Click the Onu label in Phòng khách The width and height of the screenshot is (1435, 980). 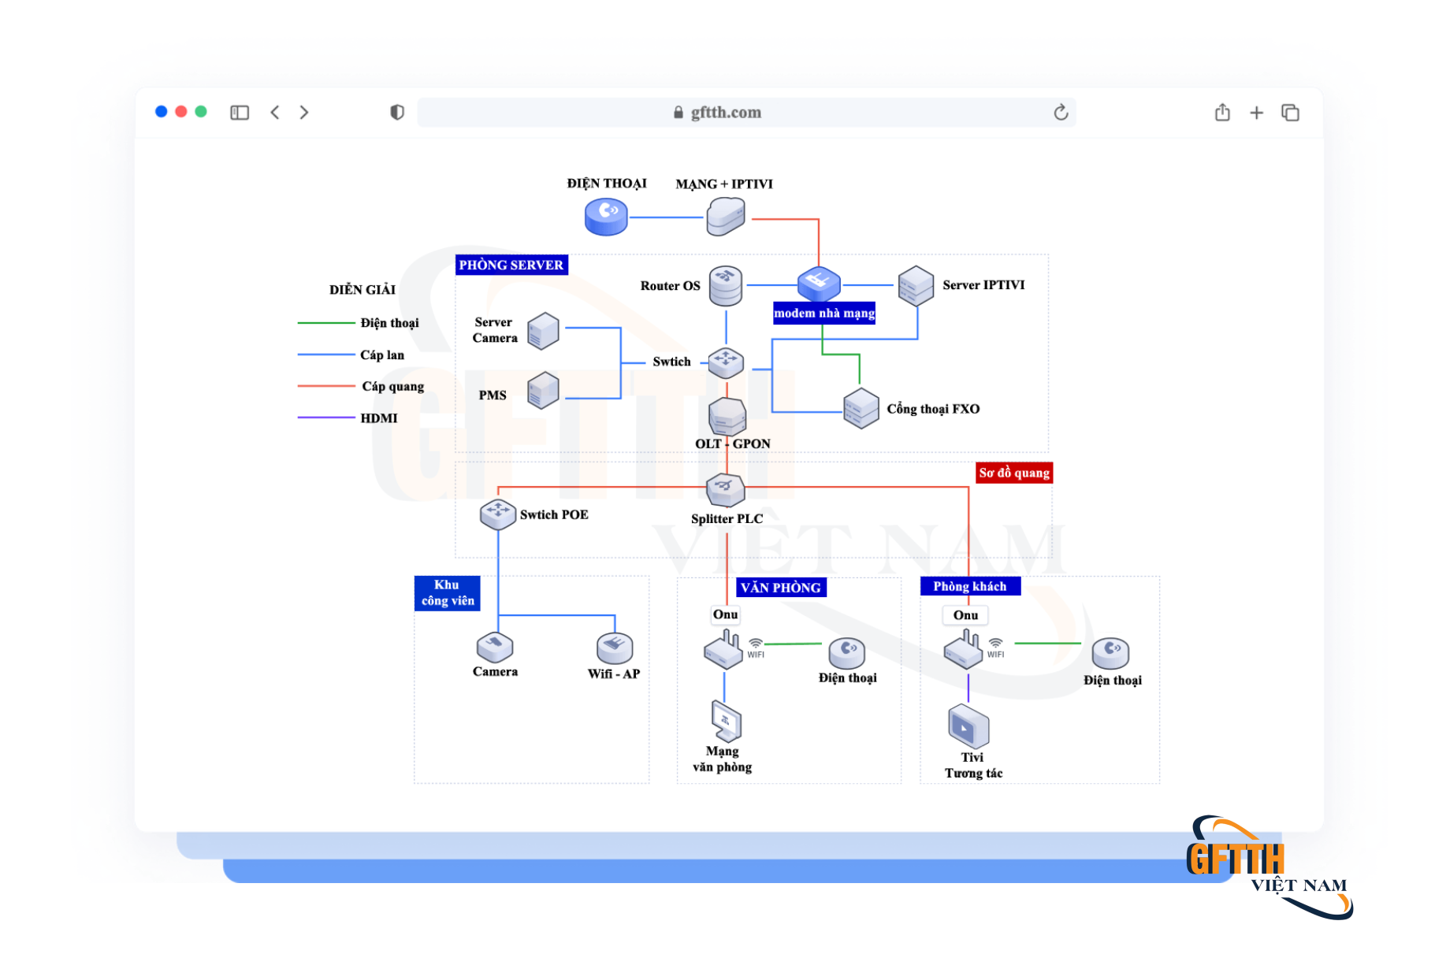point(965,615)
